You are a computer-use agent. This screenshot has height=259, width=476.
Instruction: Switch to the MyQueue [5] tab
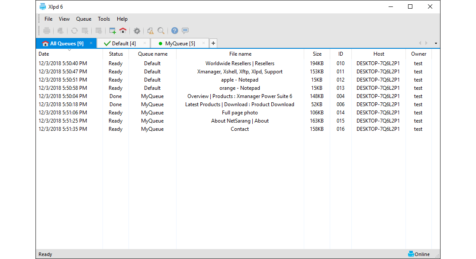(x=180, y=43)
